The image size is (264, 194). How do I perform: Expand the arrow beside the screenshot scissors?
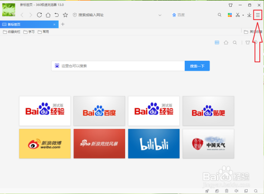tap(243, 15)
